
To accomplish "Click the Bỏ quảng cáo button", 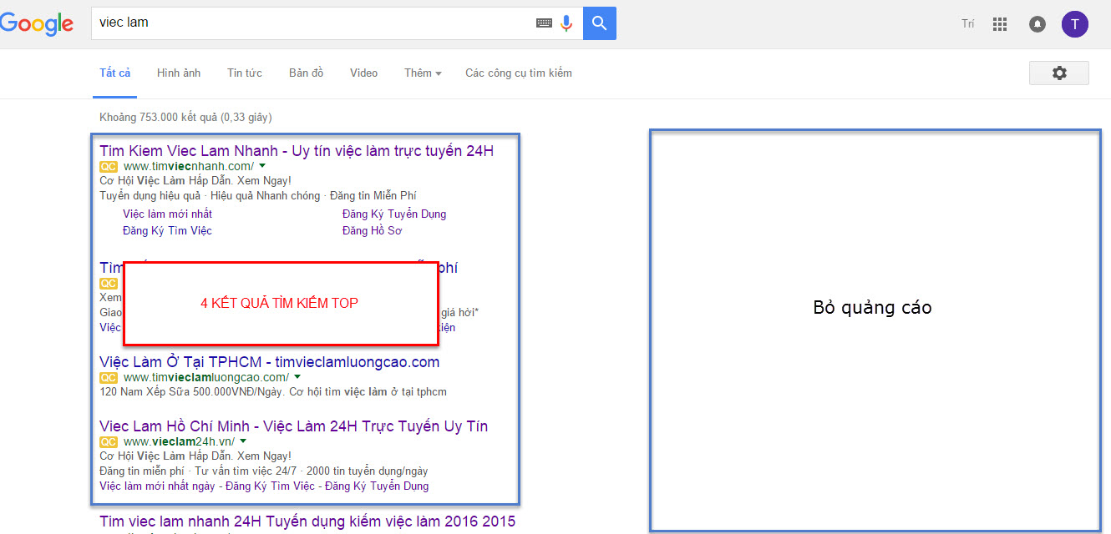I will point(872,307).
